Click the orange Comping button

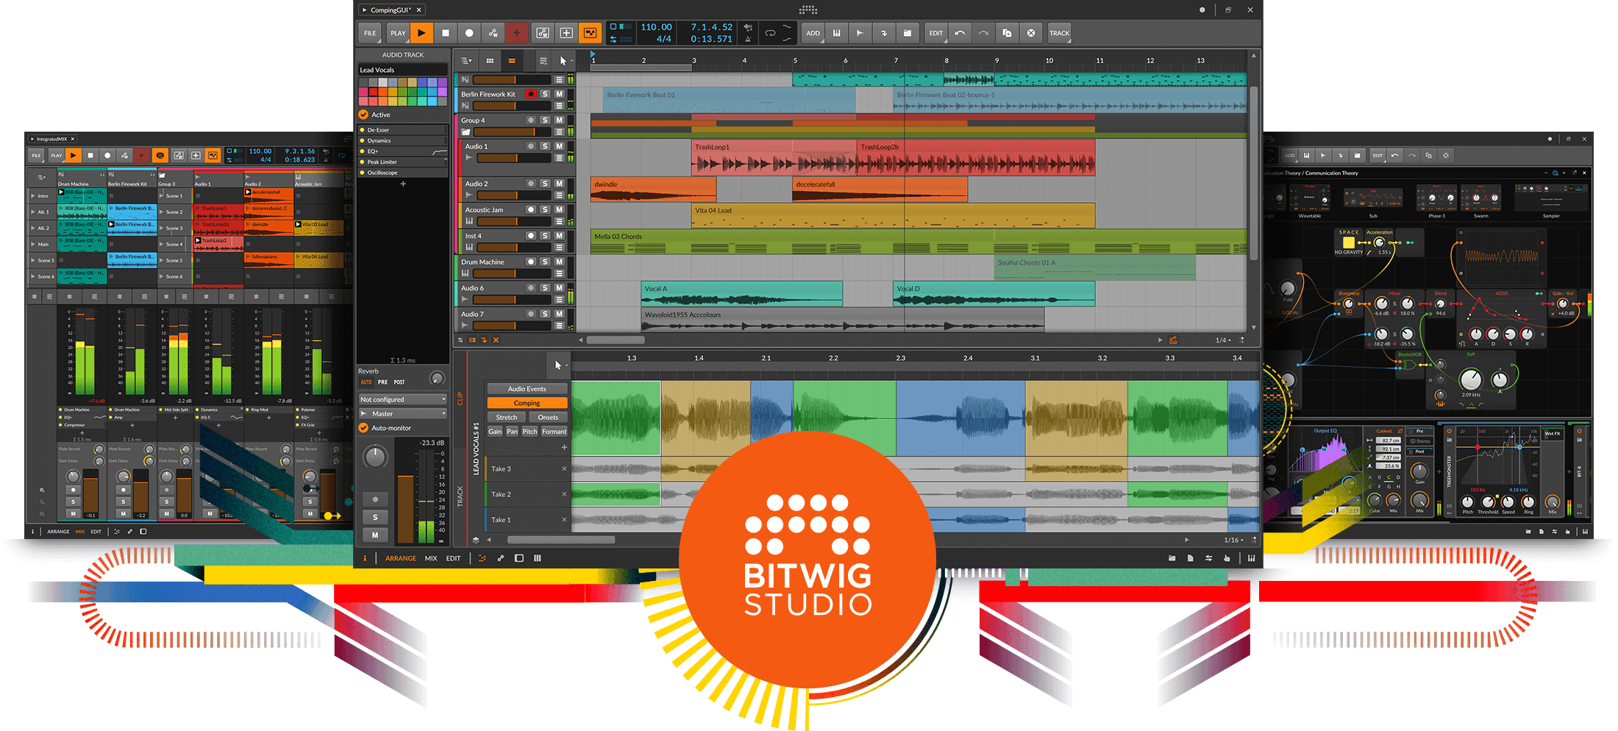tap(527, 403)
